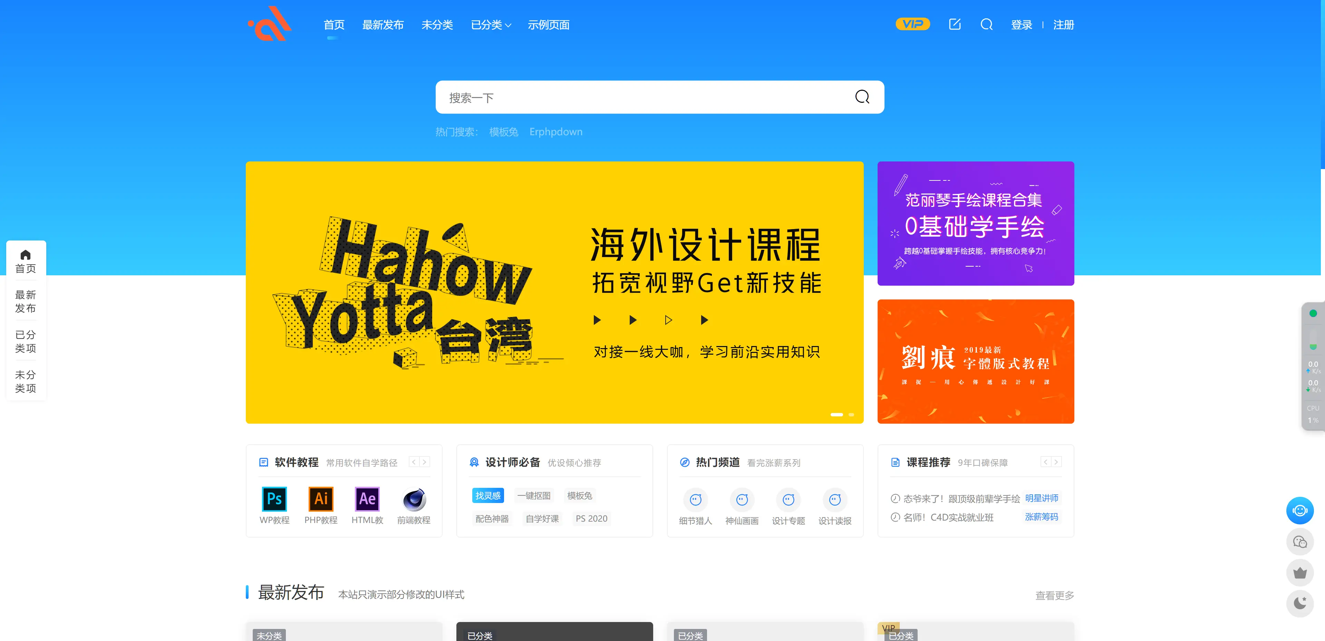This screenshot has height=641, width=1325.
Task: Select the 找灵感 highlighted tag
Action: point(487,495)
